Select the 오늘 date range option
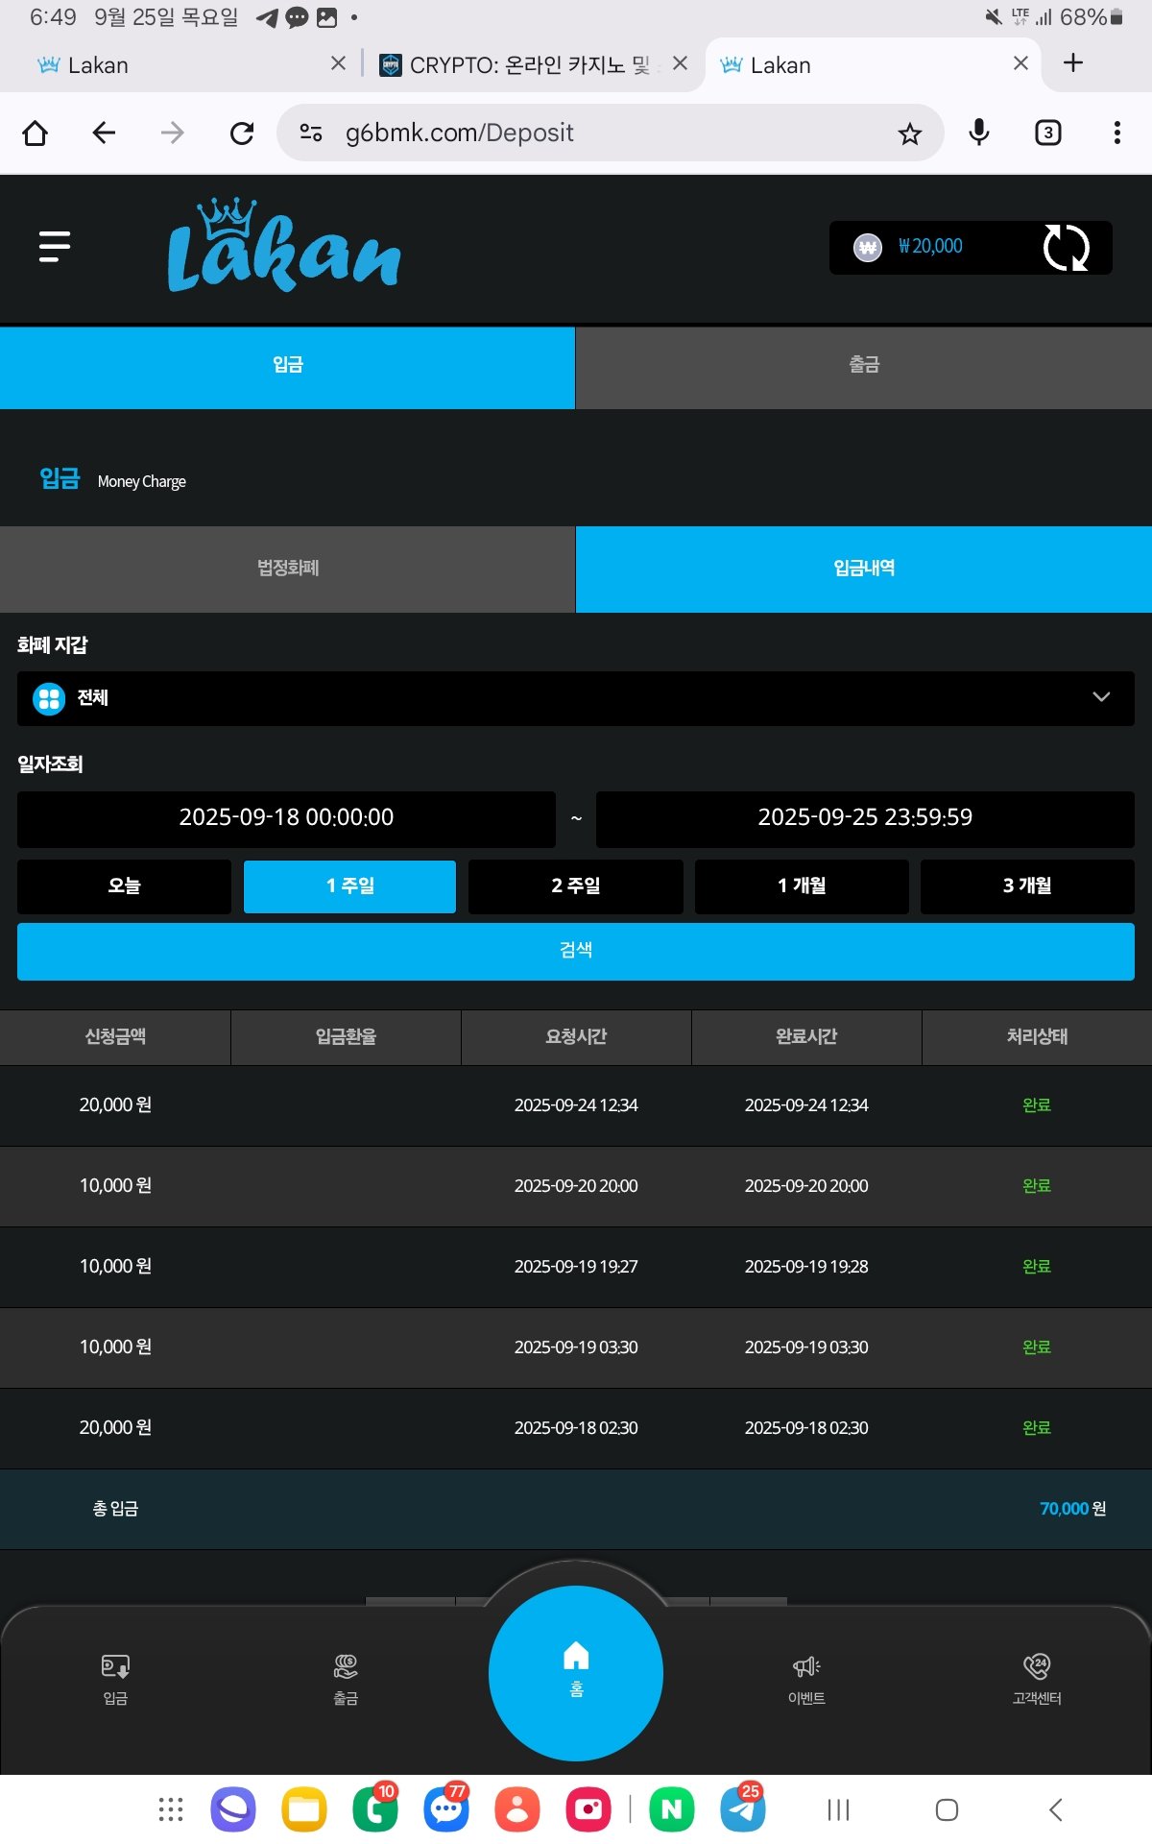The height and width of the screenshot is (1844, 1152). (124, 886)
